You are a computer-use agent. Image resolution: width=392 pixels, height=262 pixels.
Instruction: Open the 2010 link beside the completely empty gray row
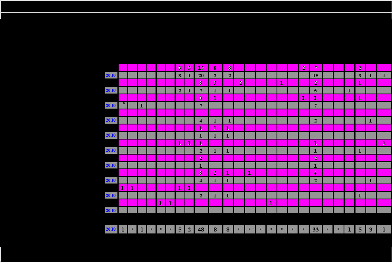tap(111, 210)
